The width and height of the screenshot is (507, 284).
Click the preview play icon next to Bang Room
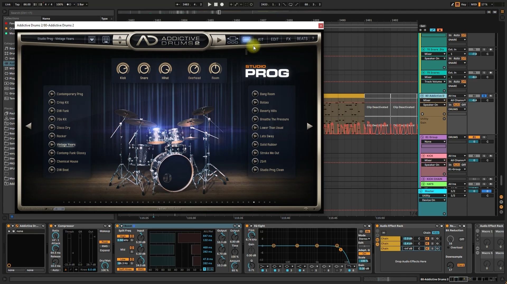pos(255,94)
